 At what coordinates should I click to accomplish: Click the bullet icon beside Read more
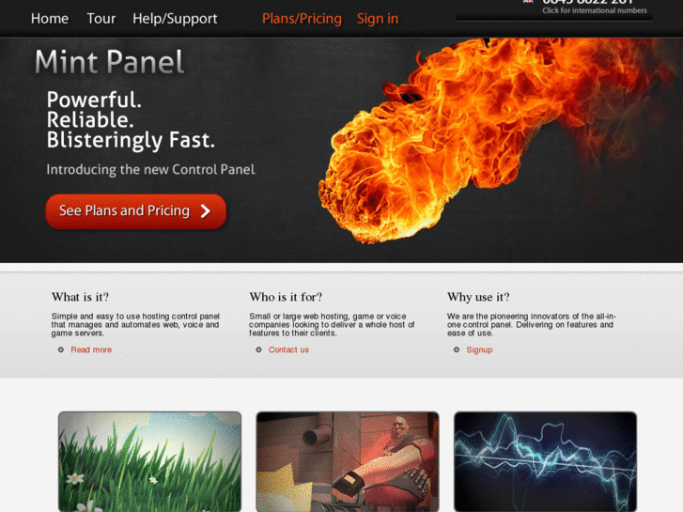61,349
